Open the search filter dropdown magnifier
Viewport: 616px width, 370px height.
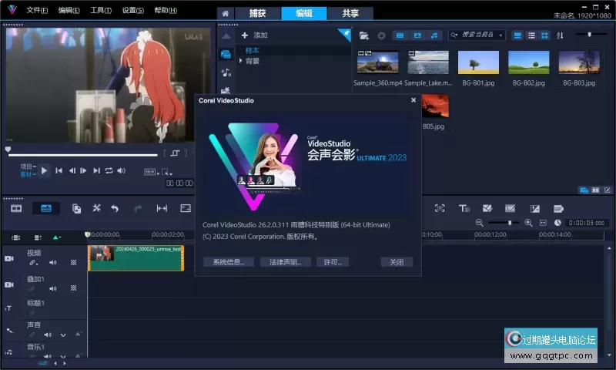[x=454, y=35]
